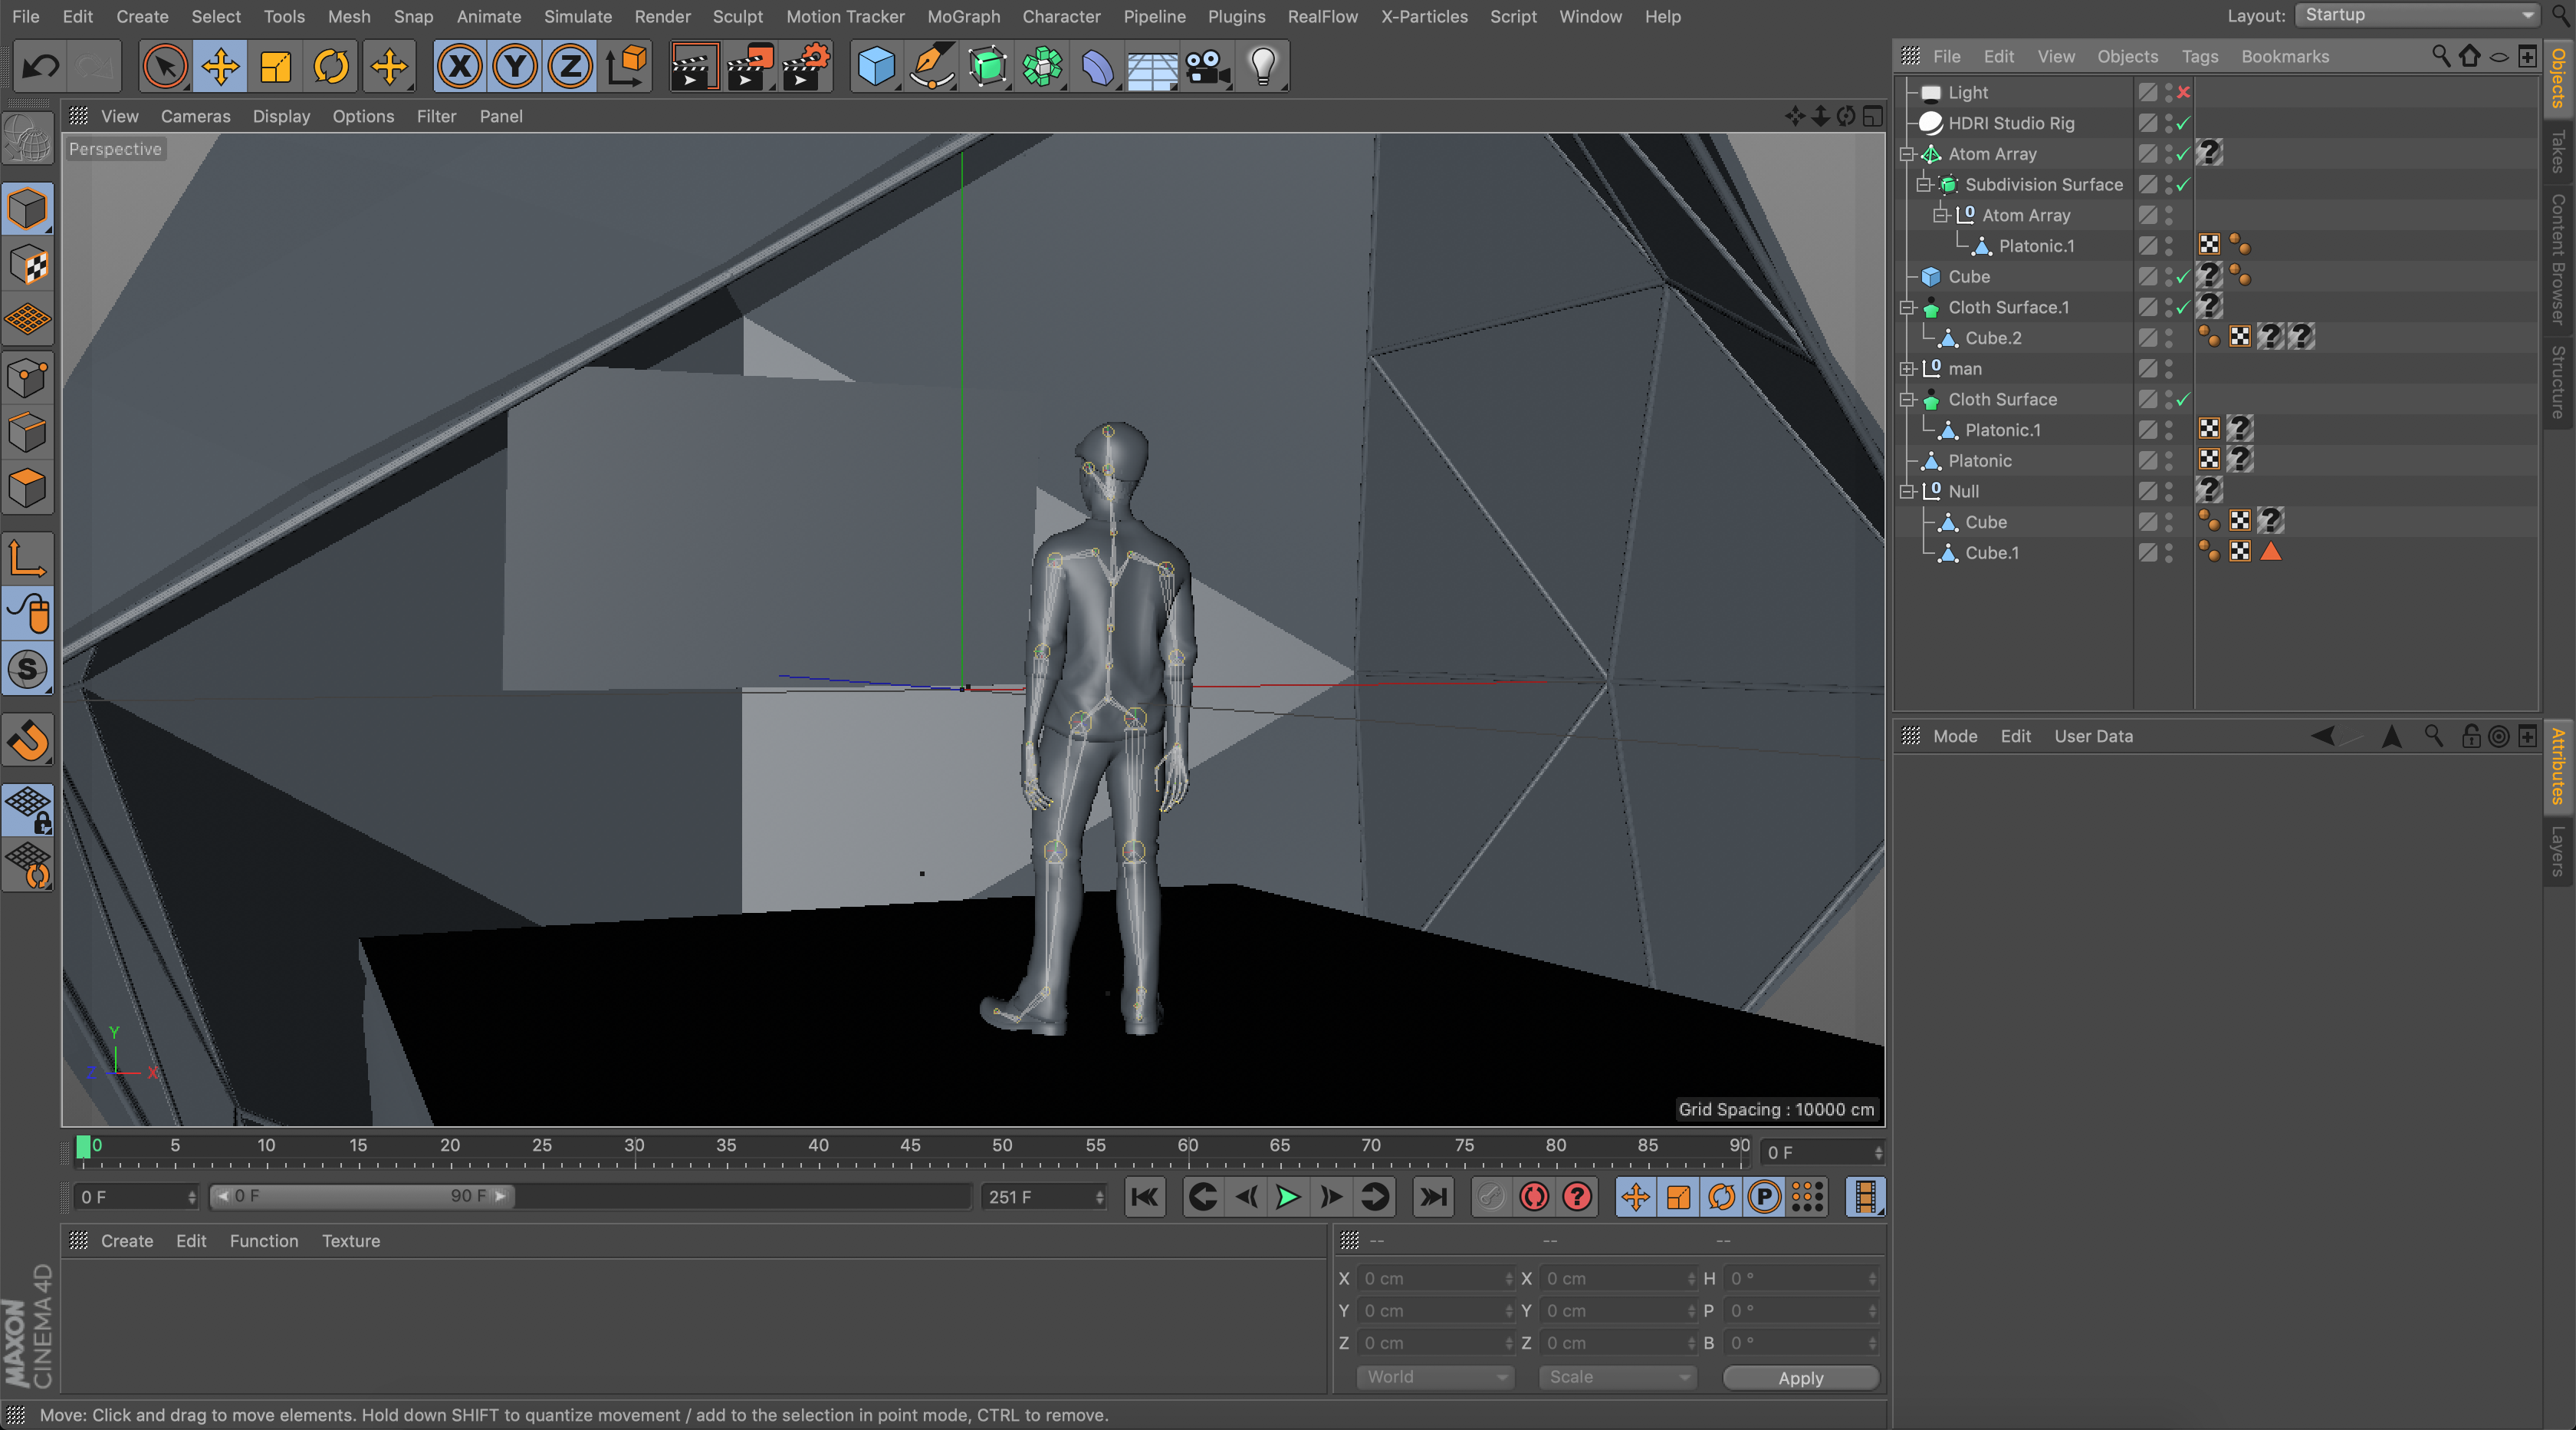This screenshot has width=2576, height=1430.
Task: Click the X position 0 cm field
Action: [x=1436, y=1279]
